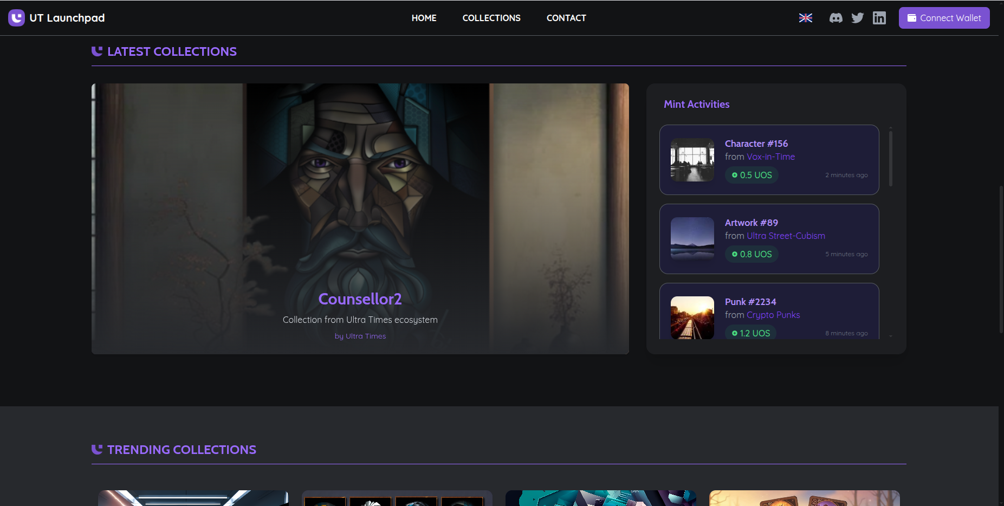
Task: Open the LinkedIn icon link
Action: 879,18
